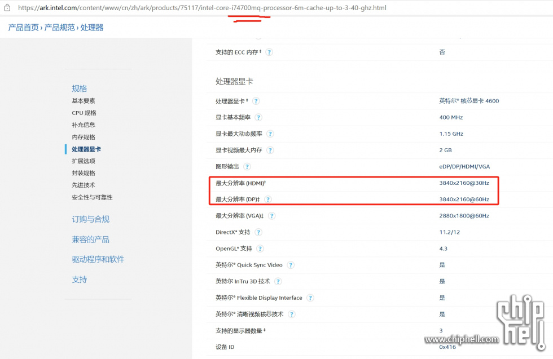
Task: Open help icon for 显卡基本频率
Action: 258,117
